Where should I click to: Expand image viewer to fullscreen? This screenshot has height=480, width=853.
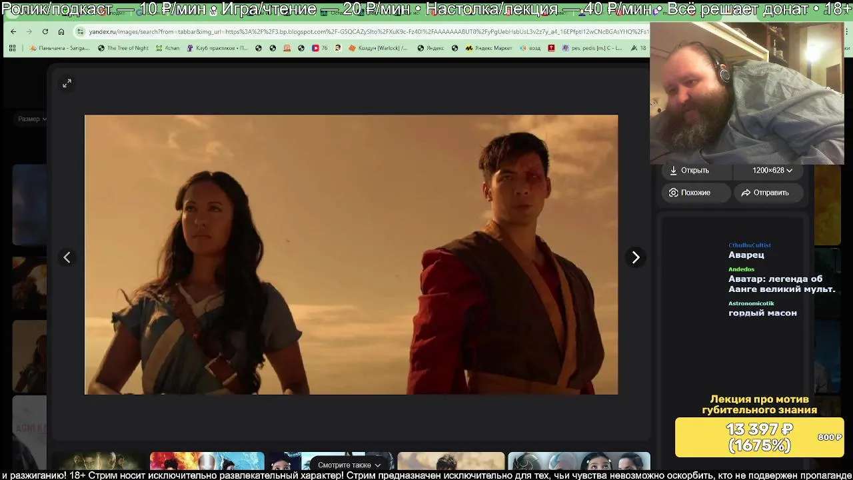(x=67, y=83)
